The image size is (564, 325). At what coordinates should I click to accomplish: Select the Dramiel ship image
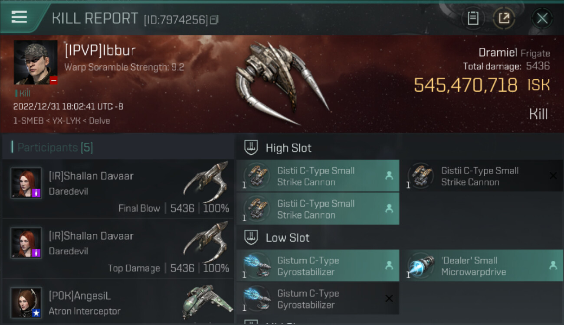click(x=282, y=84)
